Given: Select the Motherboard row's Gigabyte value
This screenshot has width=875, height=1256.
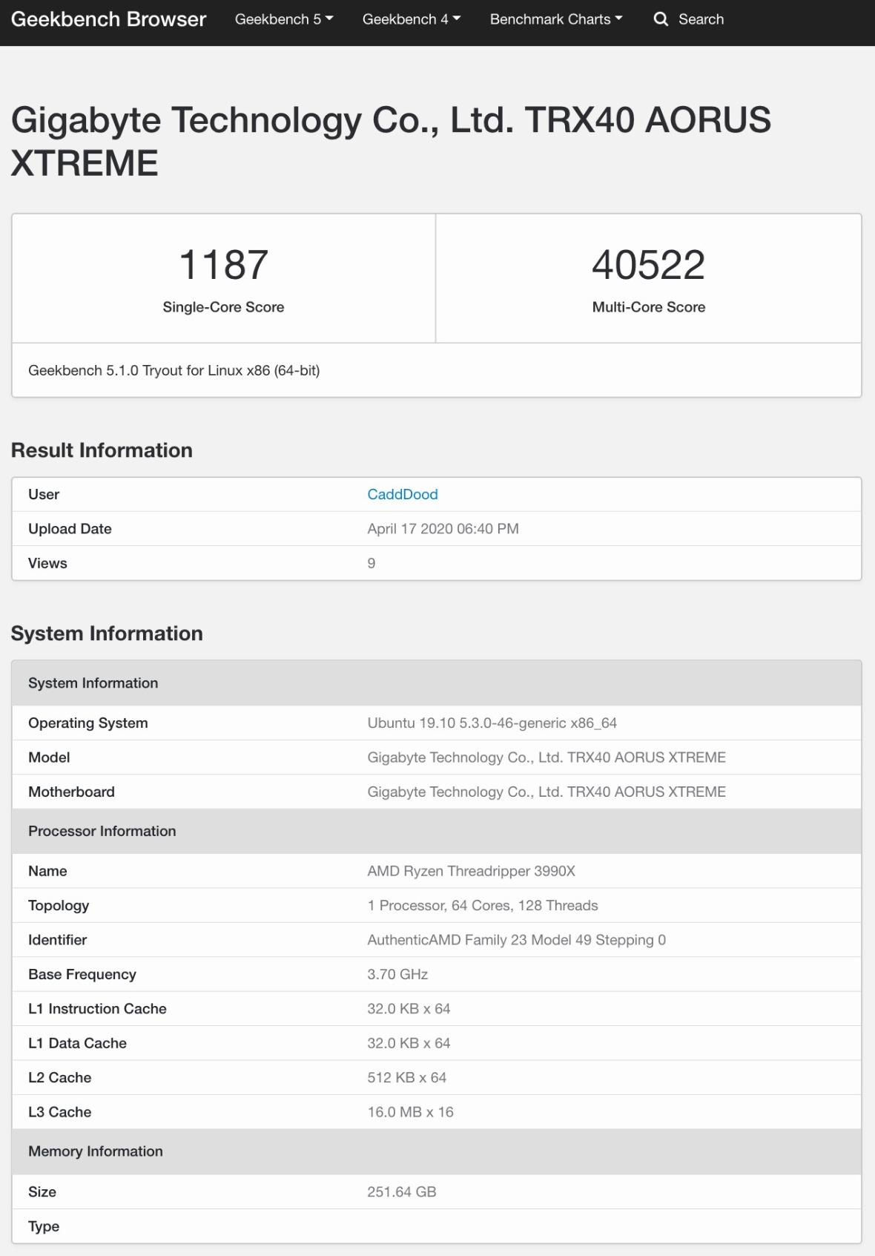Looking at the screenshot, I should point(547,792).
